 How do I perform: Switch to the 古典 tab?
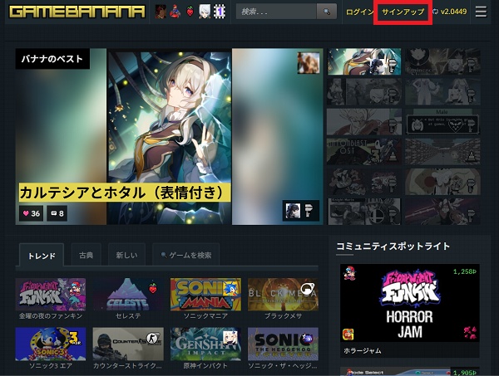tap(86, 255)
